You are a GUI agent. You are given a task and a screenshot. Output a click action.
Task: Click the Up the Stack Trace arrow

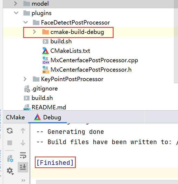click(x=23, y=131)
